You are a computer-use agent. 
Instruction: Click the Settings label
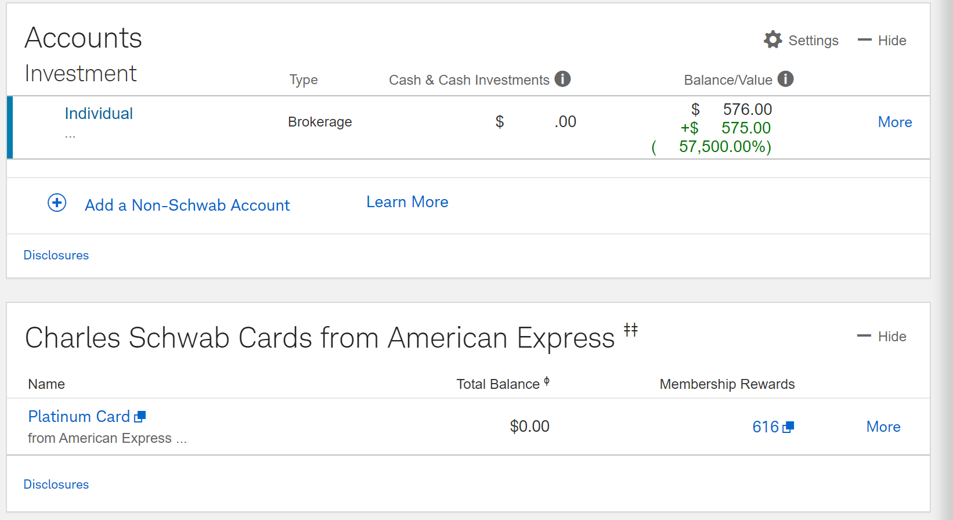point(813,41)
